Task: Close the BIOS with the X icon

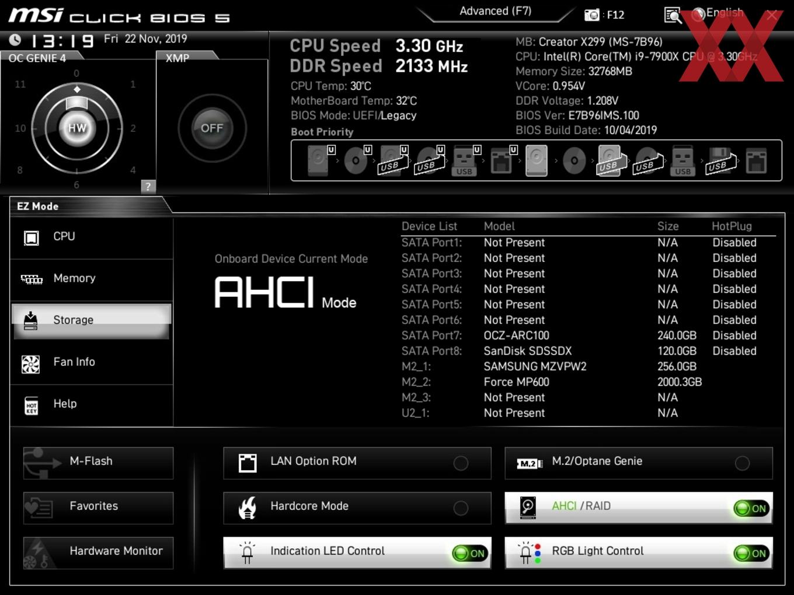Action: pos(772,15)
